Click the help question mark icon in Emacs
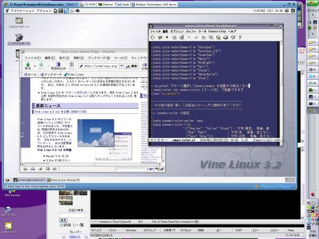 [x=240, y=37]
